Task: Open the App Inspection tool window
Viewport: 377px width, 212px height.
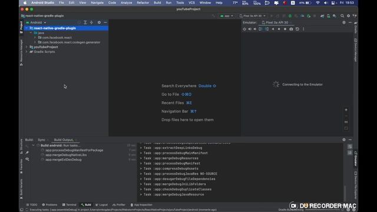Action: pos(141,205)
